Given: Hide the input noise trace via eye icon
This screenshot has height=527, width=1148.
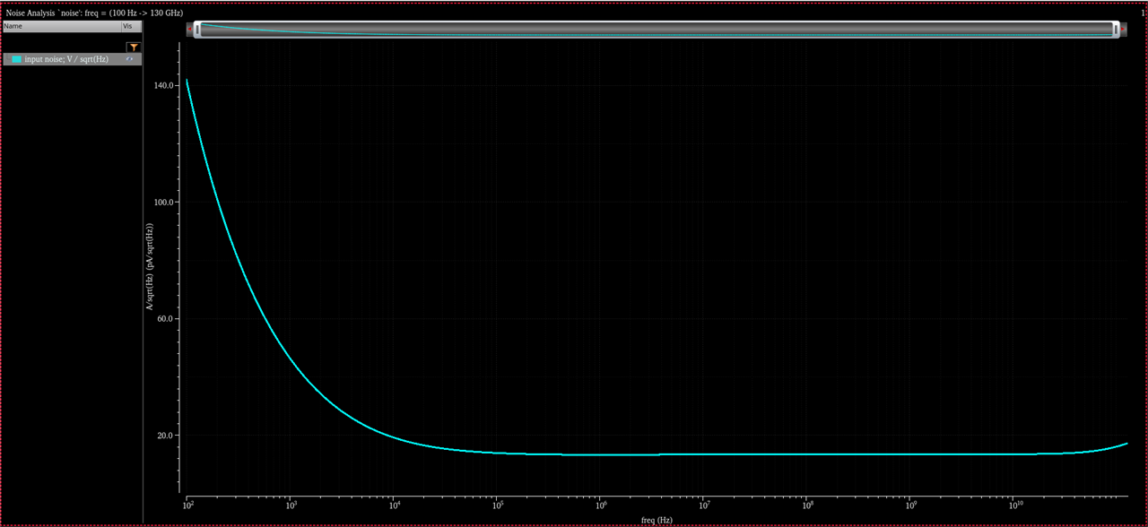Looking at the screenshot, I should coord(130,59).
